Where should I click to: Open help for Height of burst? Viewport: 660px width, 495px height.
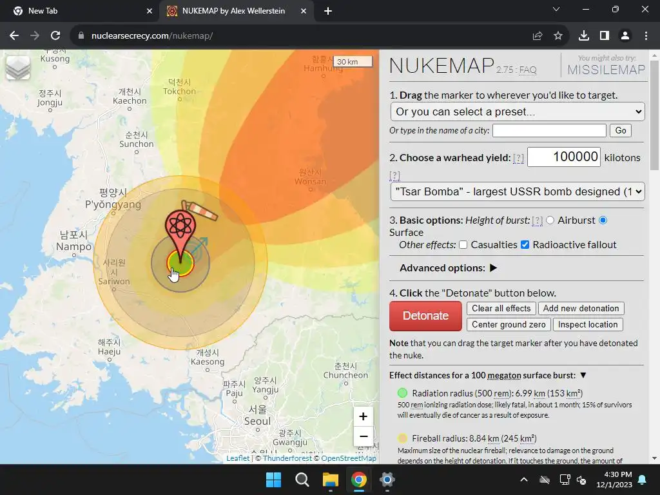pyautogui.click(x=537, y=220)
